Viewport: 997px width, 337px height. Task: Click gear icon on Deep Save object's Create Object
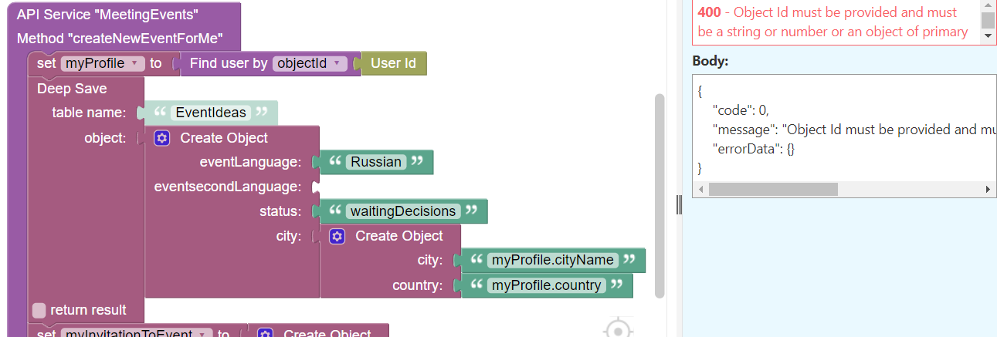tap(162, 138)
